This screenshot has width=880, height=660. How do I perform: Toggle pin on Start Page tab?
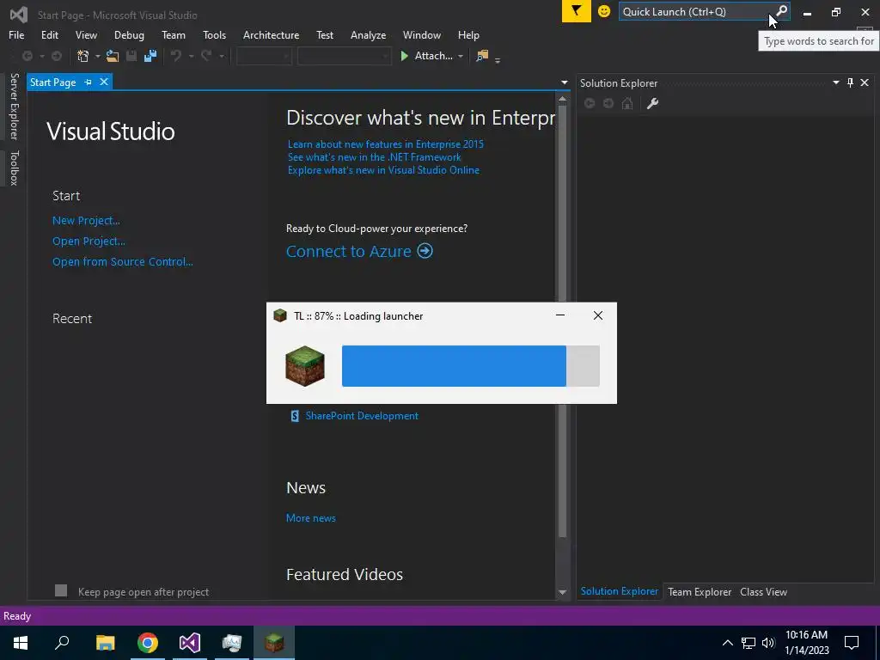89,82
